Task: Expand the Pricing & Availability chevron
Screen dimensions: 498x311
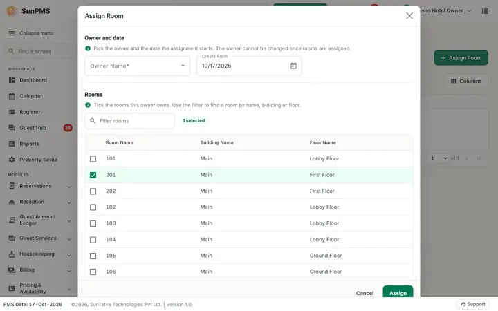Action: [x=69, y=289]
